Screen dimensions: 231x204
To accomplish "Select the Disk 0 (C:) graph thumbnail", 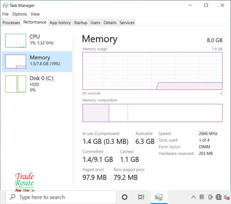I will pyautogui.click(x=16, y=84).
